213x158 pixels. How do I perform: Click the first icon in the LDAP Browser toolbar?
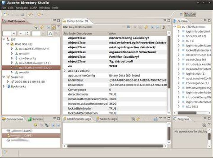[36, 27]
